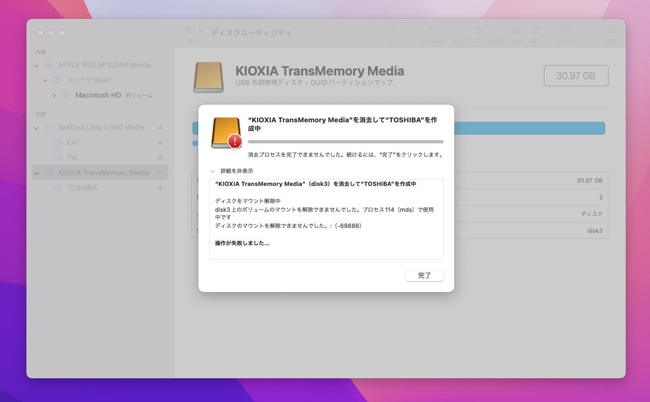Image resolution: width=650 pixels, height=402 pixels.
Task: Click the マウント toolbar icon
Action: click(x=565, y=30)
